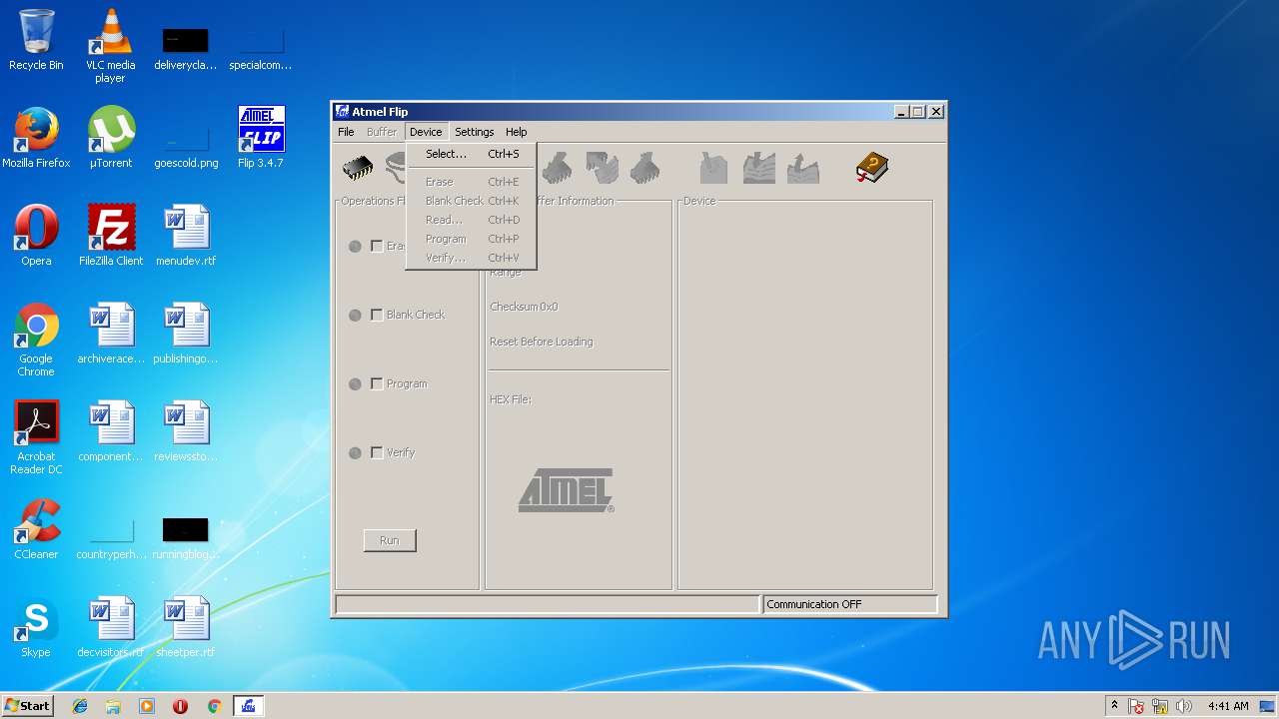Open Windows Explorer folder in taskbar
Image resolution: width=1279 pixels, height=719 pixels.
pos(113,706)
